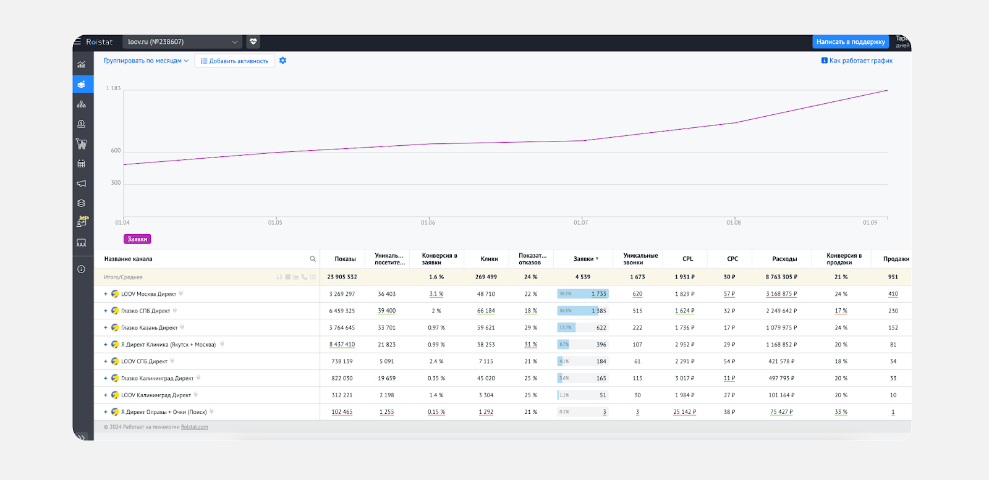
Task: Sort by the Заявки column header
Action: coord(584,259)
